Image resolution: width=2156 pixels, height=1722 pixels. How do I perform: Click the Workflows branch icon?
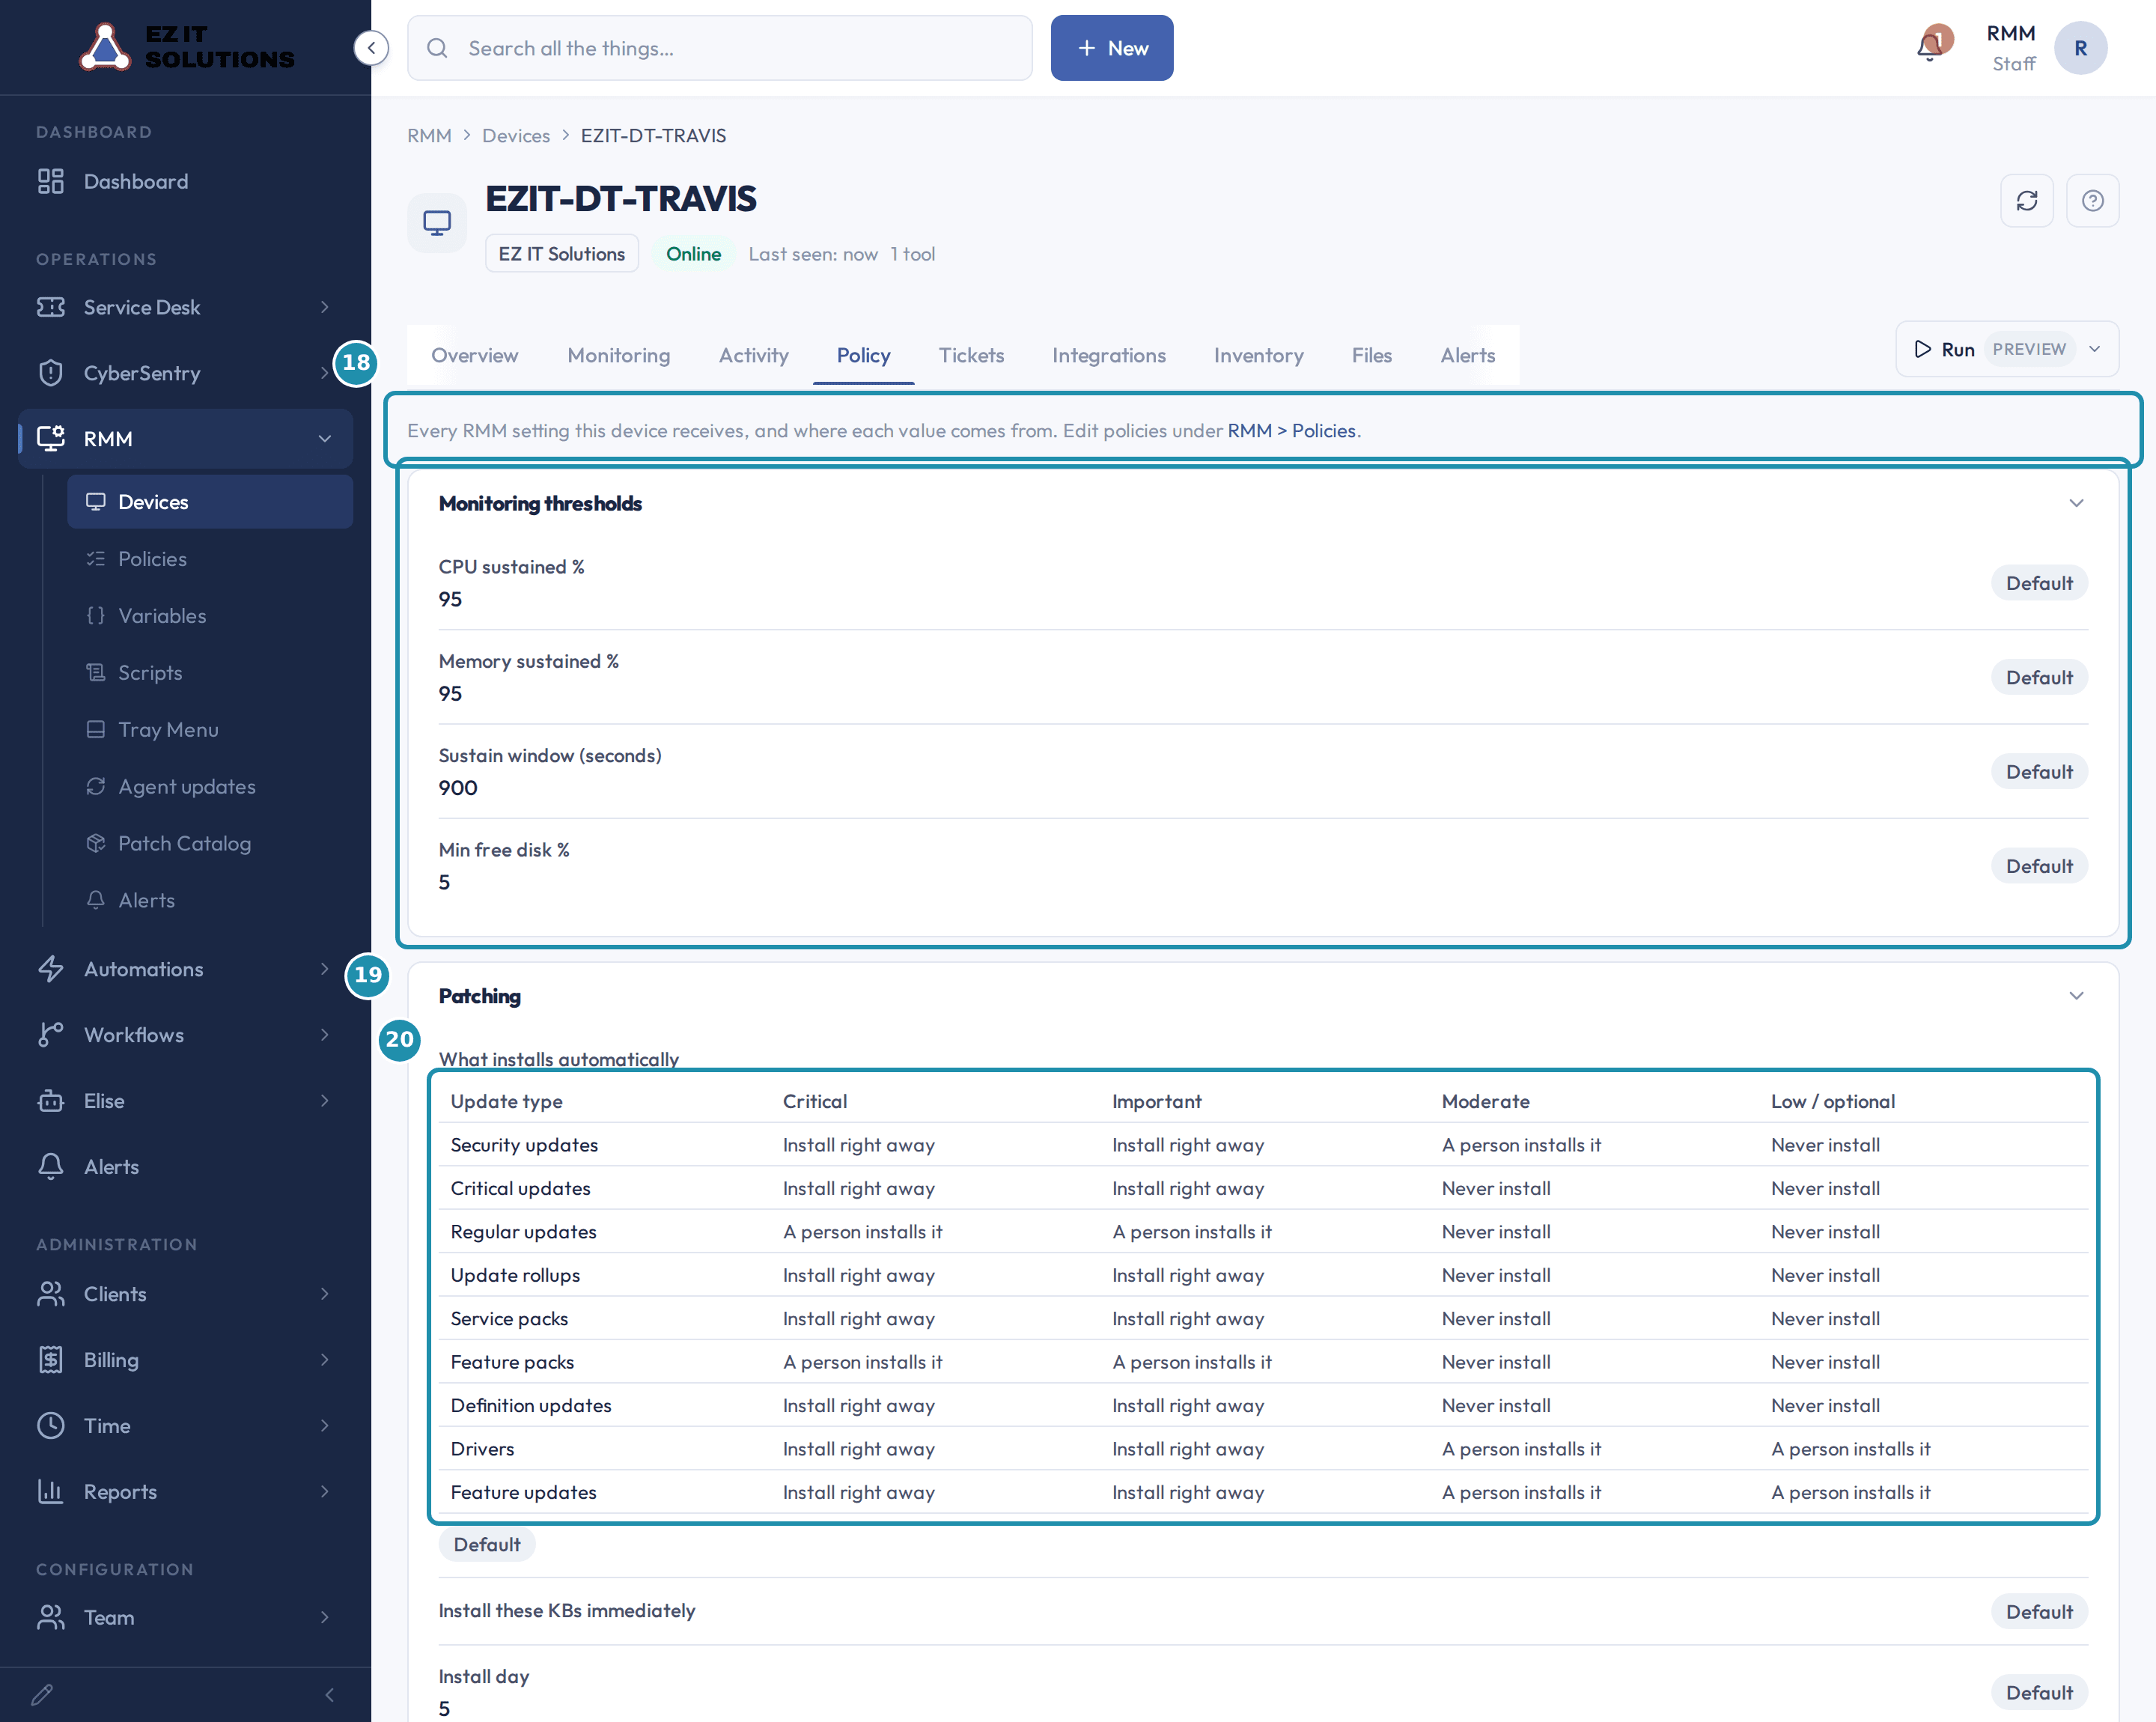[x=50, y=1035]
